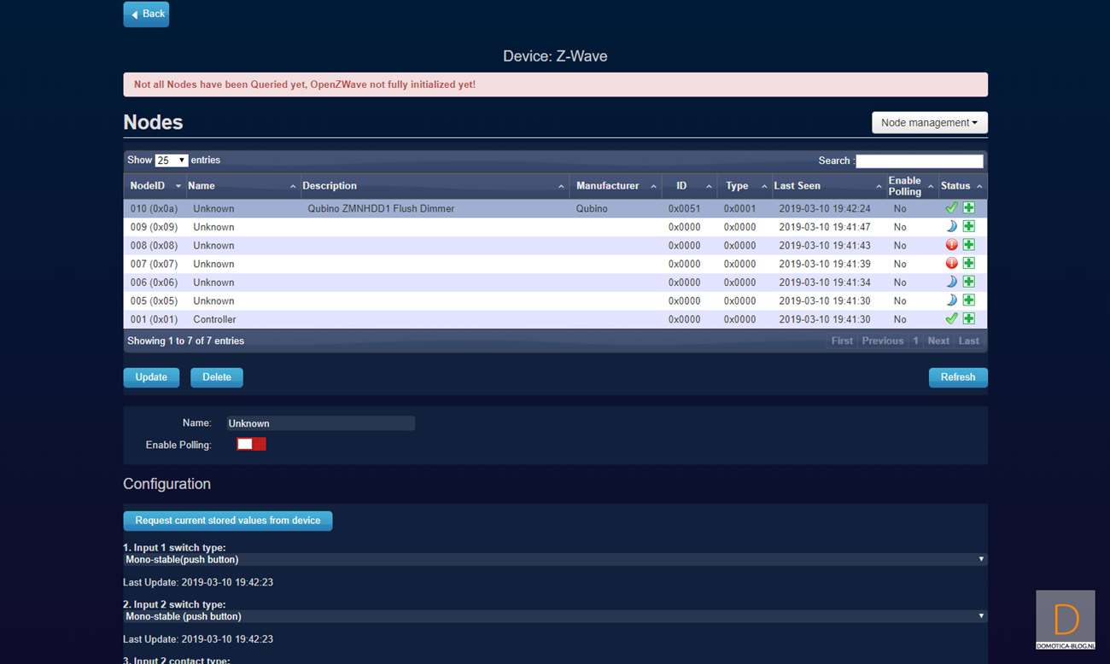The image size is (1110, 664).
Task: Click green plus icon for node 010
Action: (x=969, y=208)
